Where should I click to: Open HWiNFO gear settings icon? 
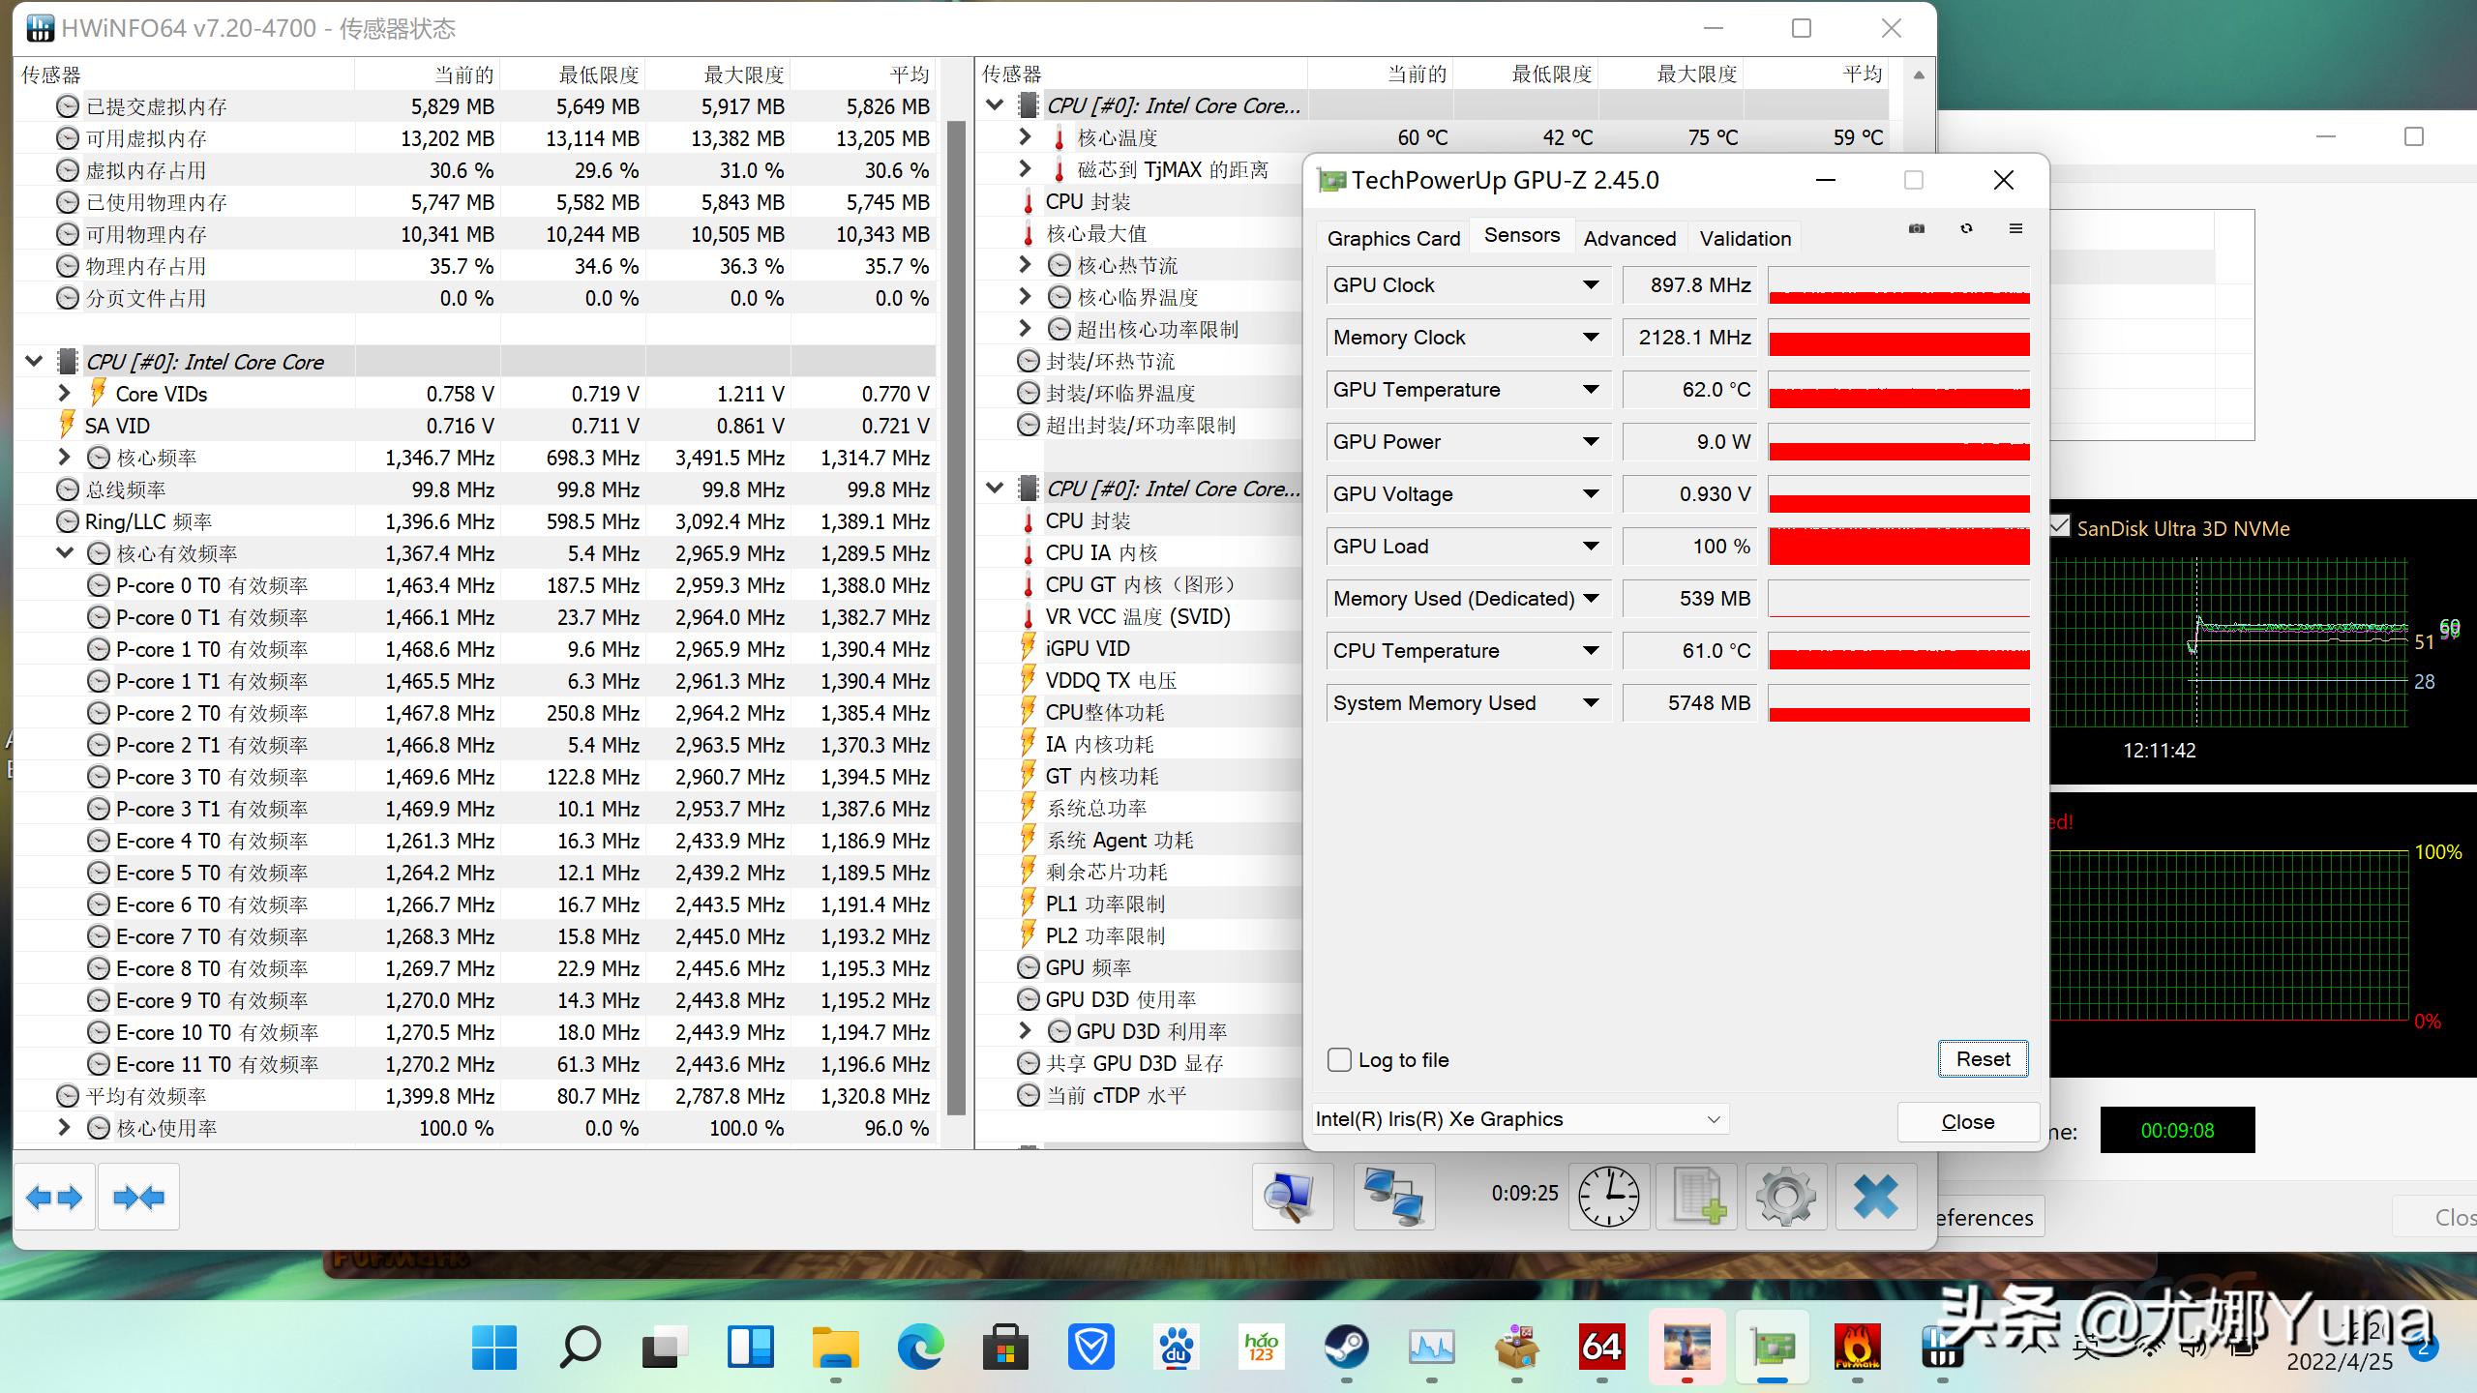pos(1786,1198)
